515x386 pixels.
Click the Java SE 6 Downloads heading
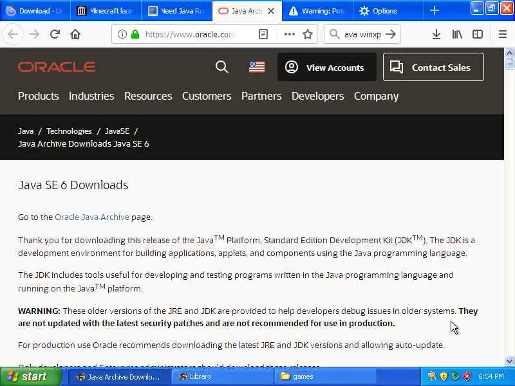(73, 185)
